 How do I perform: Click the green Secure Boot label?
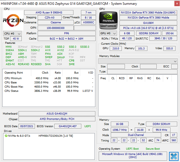(x=153, y=149)
